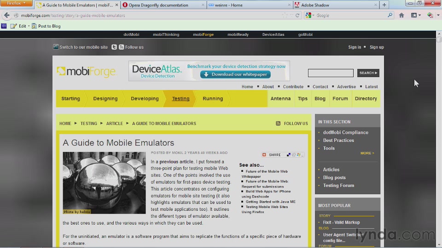Open the browser Home page icon
The width and height of the screenshot is (442, 248).
tap(401, 16)
